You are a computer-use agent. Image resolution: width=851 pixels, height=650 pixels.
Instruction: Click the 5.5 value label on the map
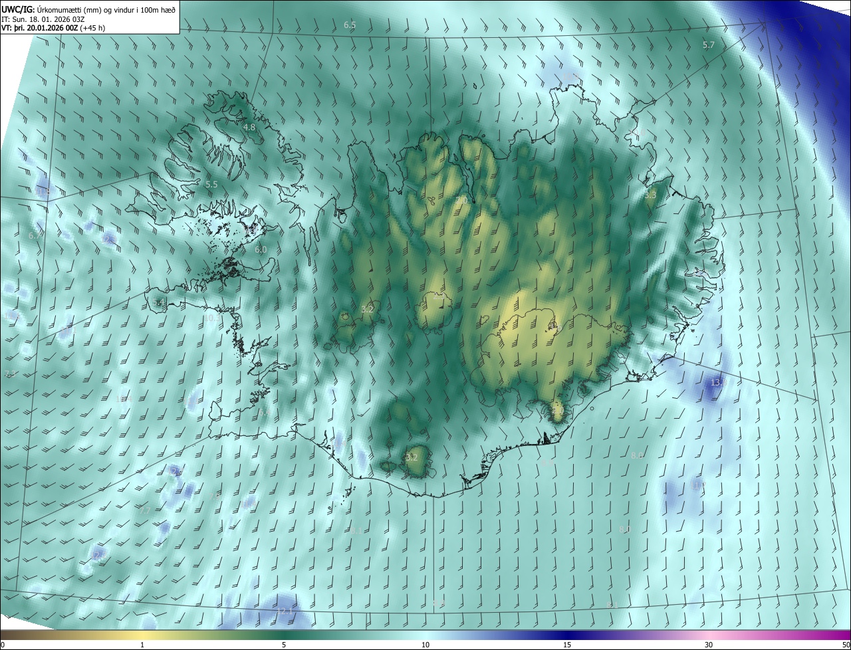click(211, 184)
